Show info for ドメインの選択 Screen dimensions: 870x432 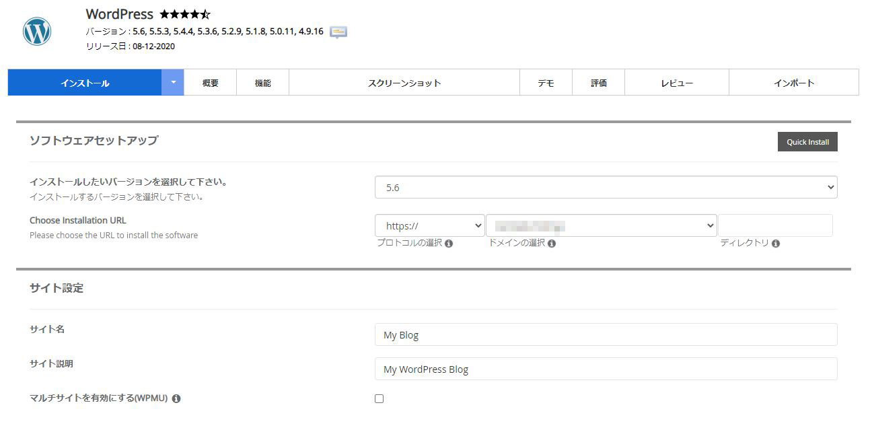pos(552,244)
